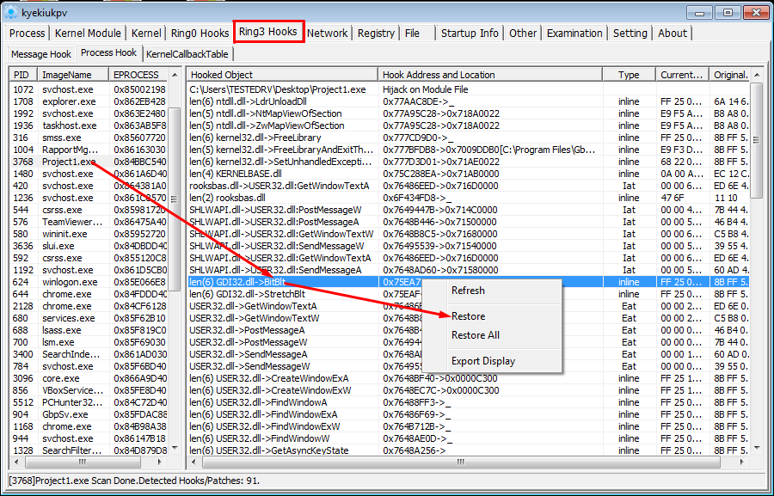The width and height of the screenshot is (774, 496).
Task: Switch to the Kernel Module tab
Action: (x=88, y=34)
